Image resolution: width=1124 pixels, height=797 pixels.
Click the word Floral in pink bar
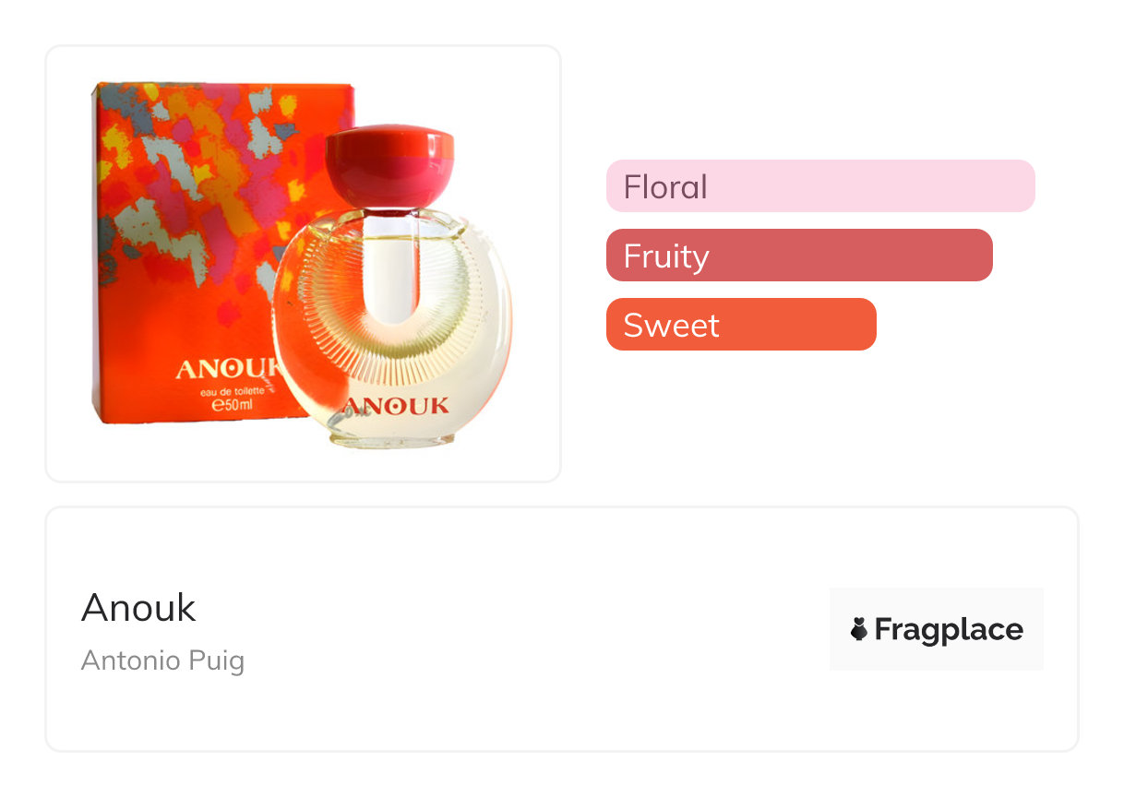(x=665, y=187)
